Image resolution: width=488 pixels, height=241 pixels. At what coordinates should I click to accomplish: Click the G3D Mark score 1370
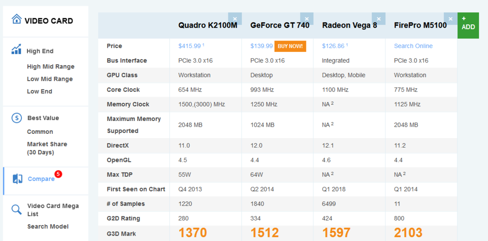point(193,233)
